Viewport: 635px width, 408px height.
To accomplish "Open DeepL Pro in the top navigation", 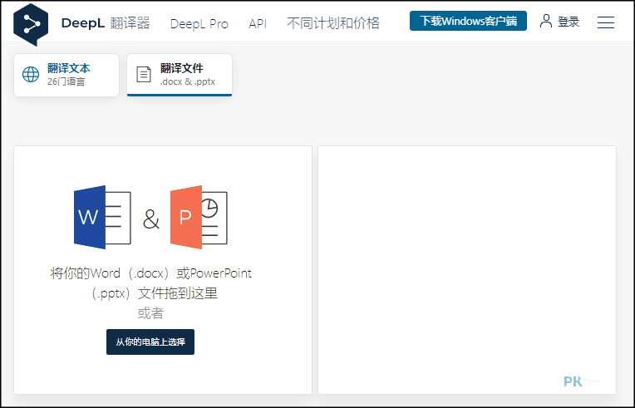I will tap(199, 23).
